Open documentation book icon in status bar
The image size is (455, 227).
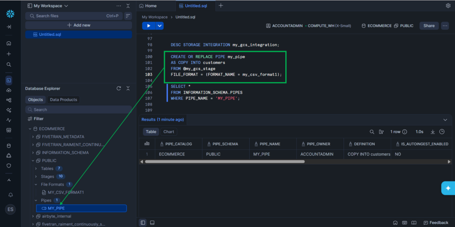[x=414, y=223]
